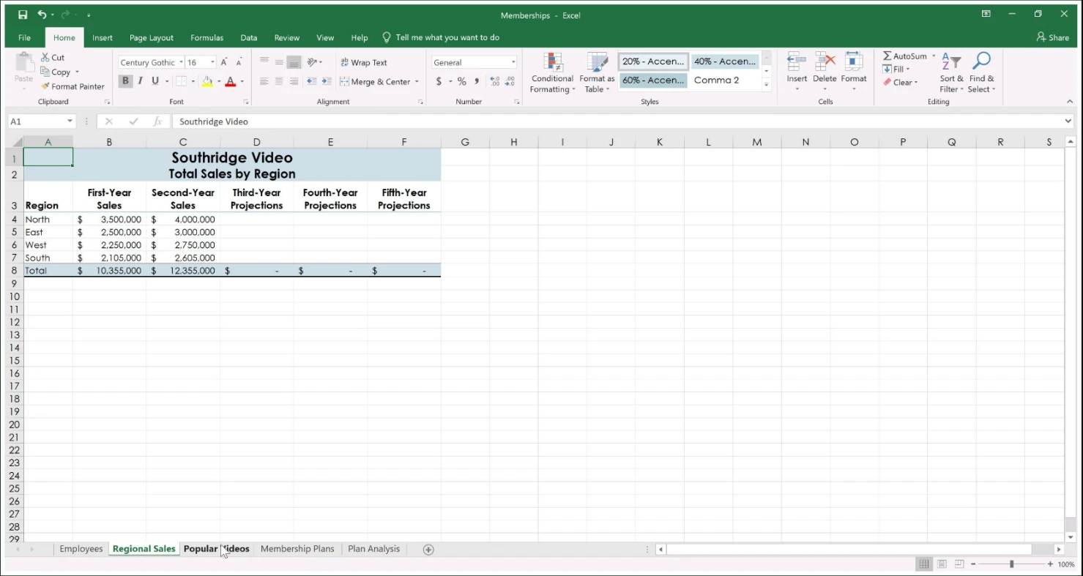Switch to the Membership Plans sheet

tap(297, 549)
